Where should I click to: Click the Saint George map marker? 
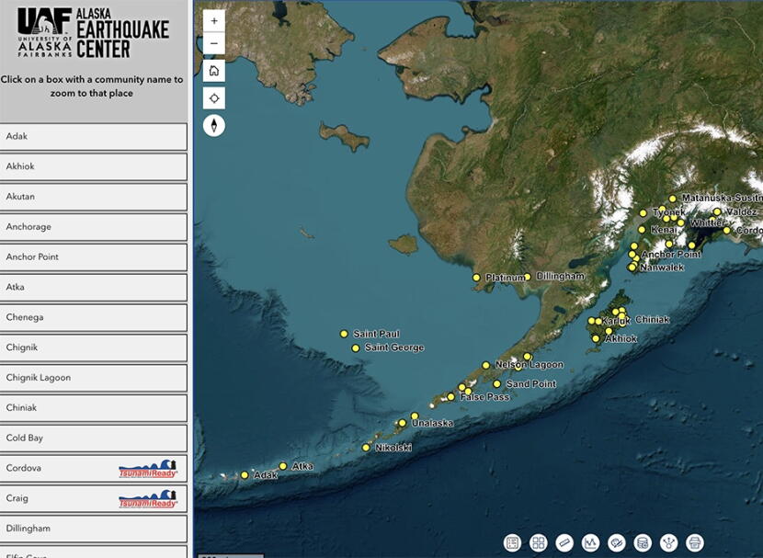[356, 348]
